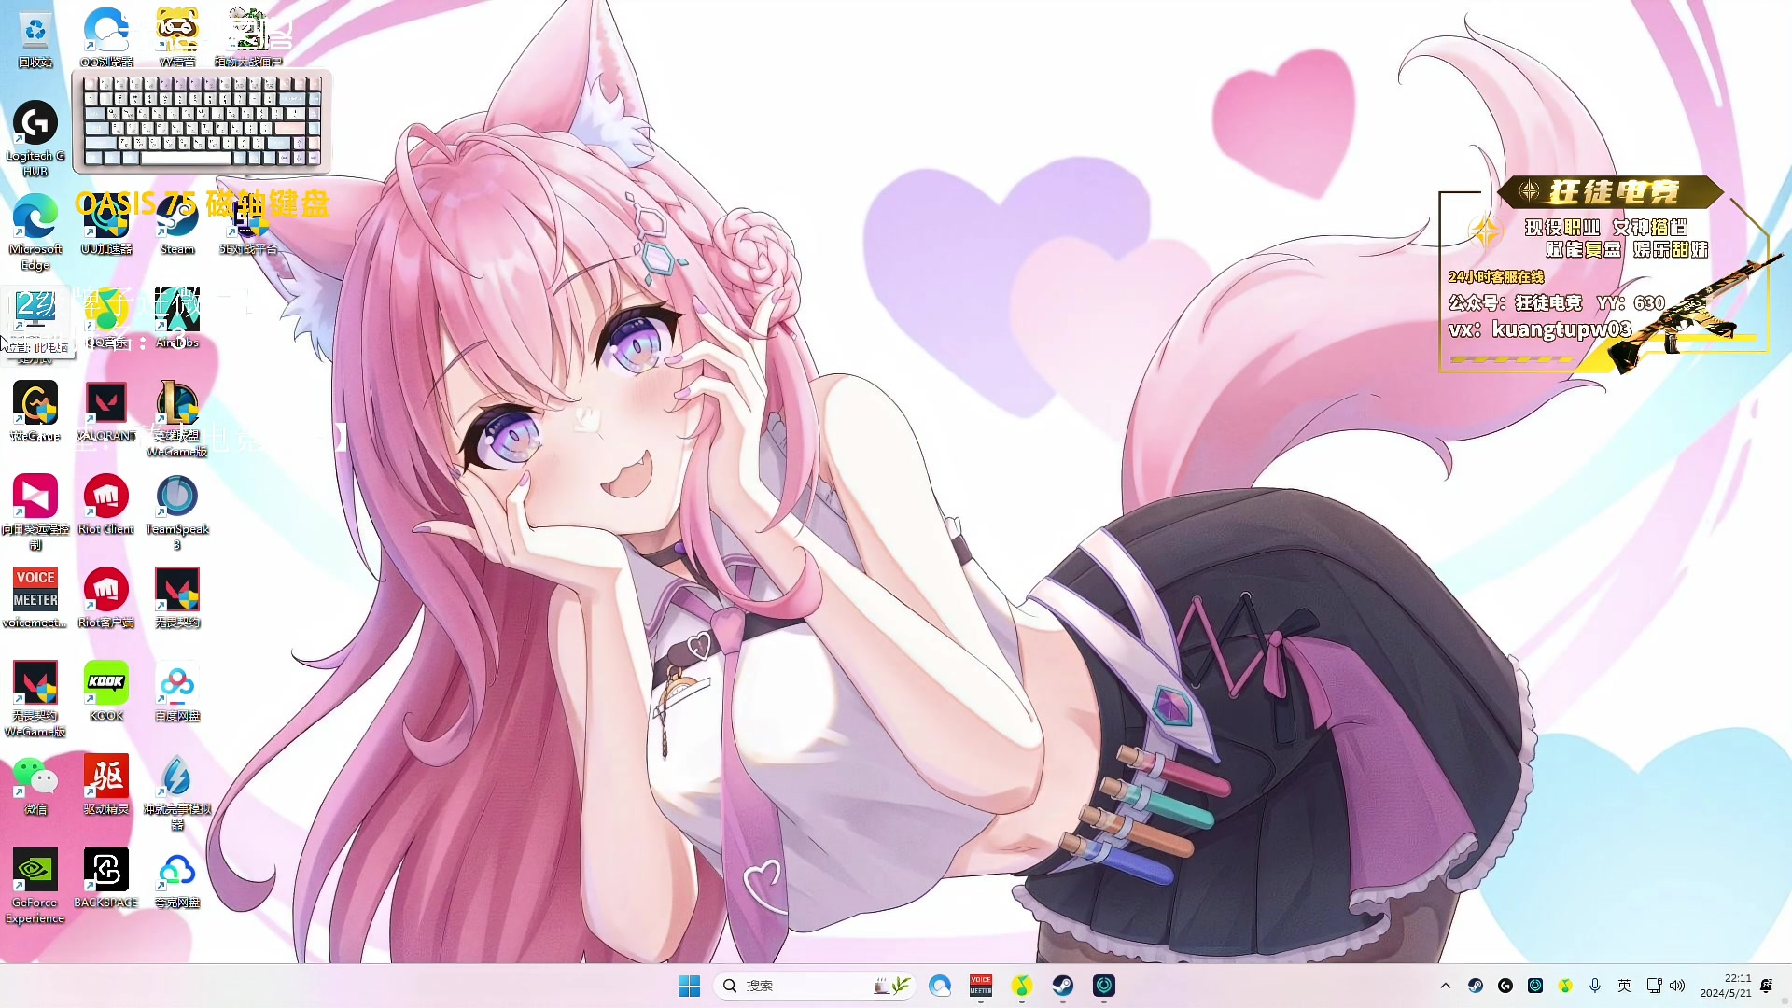This screenshot has width=1792, height=1008.
Task: Open the clock and date flyout
Action: coord(1725,986)
